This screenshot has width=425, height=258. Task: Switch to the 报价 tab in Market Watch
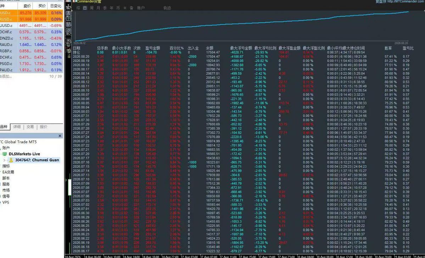pos(43,127)
